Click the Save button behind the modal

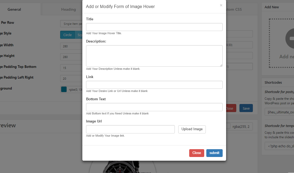click(246, 108)
